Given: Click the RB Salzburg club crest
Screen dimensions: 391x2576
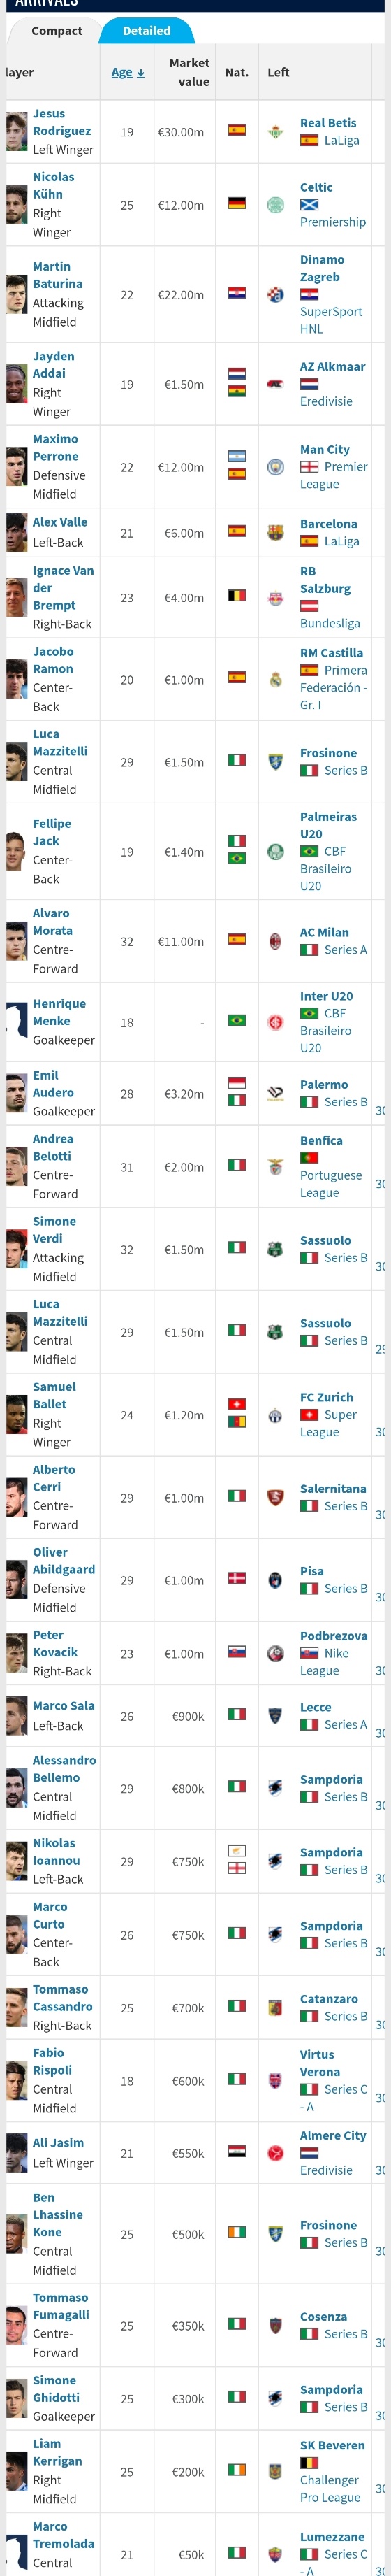Looking at the screenshot, I should click(x=275, y=598).
